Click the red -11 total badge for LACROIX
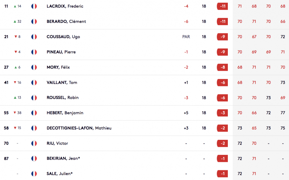This screenshot has width=289, height=180. point(222,6)
